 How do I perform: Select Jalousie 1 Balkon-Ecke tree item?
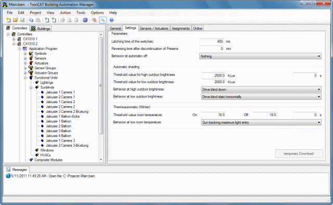(62, 117)
